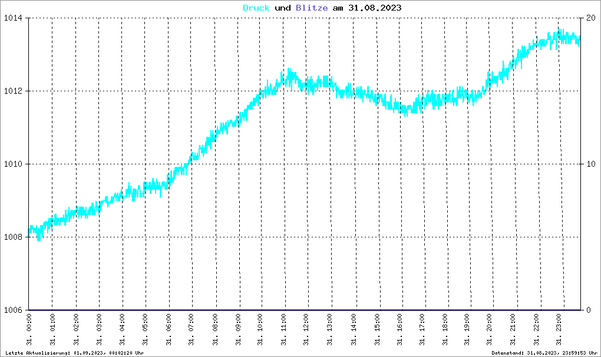Click the left axis label 1008
Viewport: 601px width, 357px height.
click(x=13, y=237)
